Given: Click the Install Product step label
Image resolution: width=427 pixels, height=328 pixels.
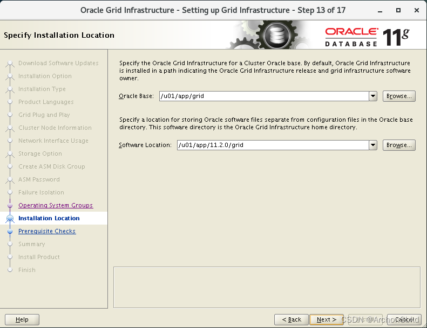Looking at the screenshot, I should [x=39, y=257].
